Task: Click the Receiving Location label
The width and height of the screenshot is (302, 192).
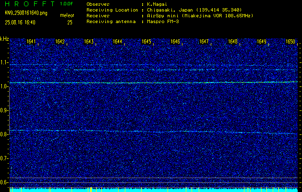Action: 112,10
